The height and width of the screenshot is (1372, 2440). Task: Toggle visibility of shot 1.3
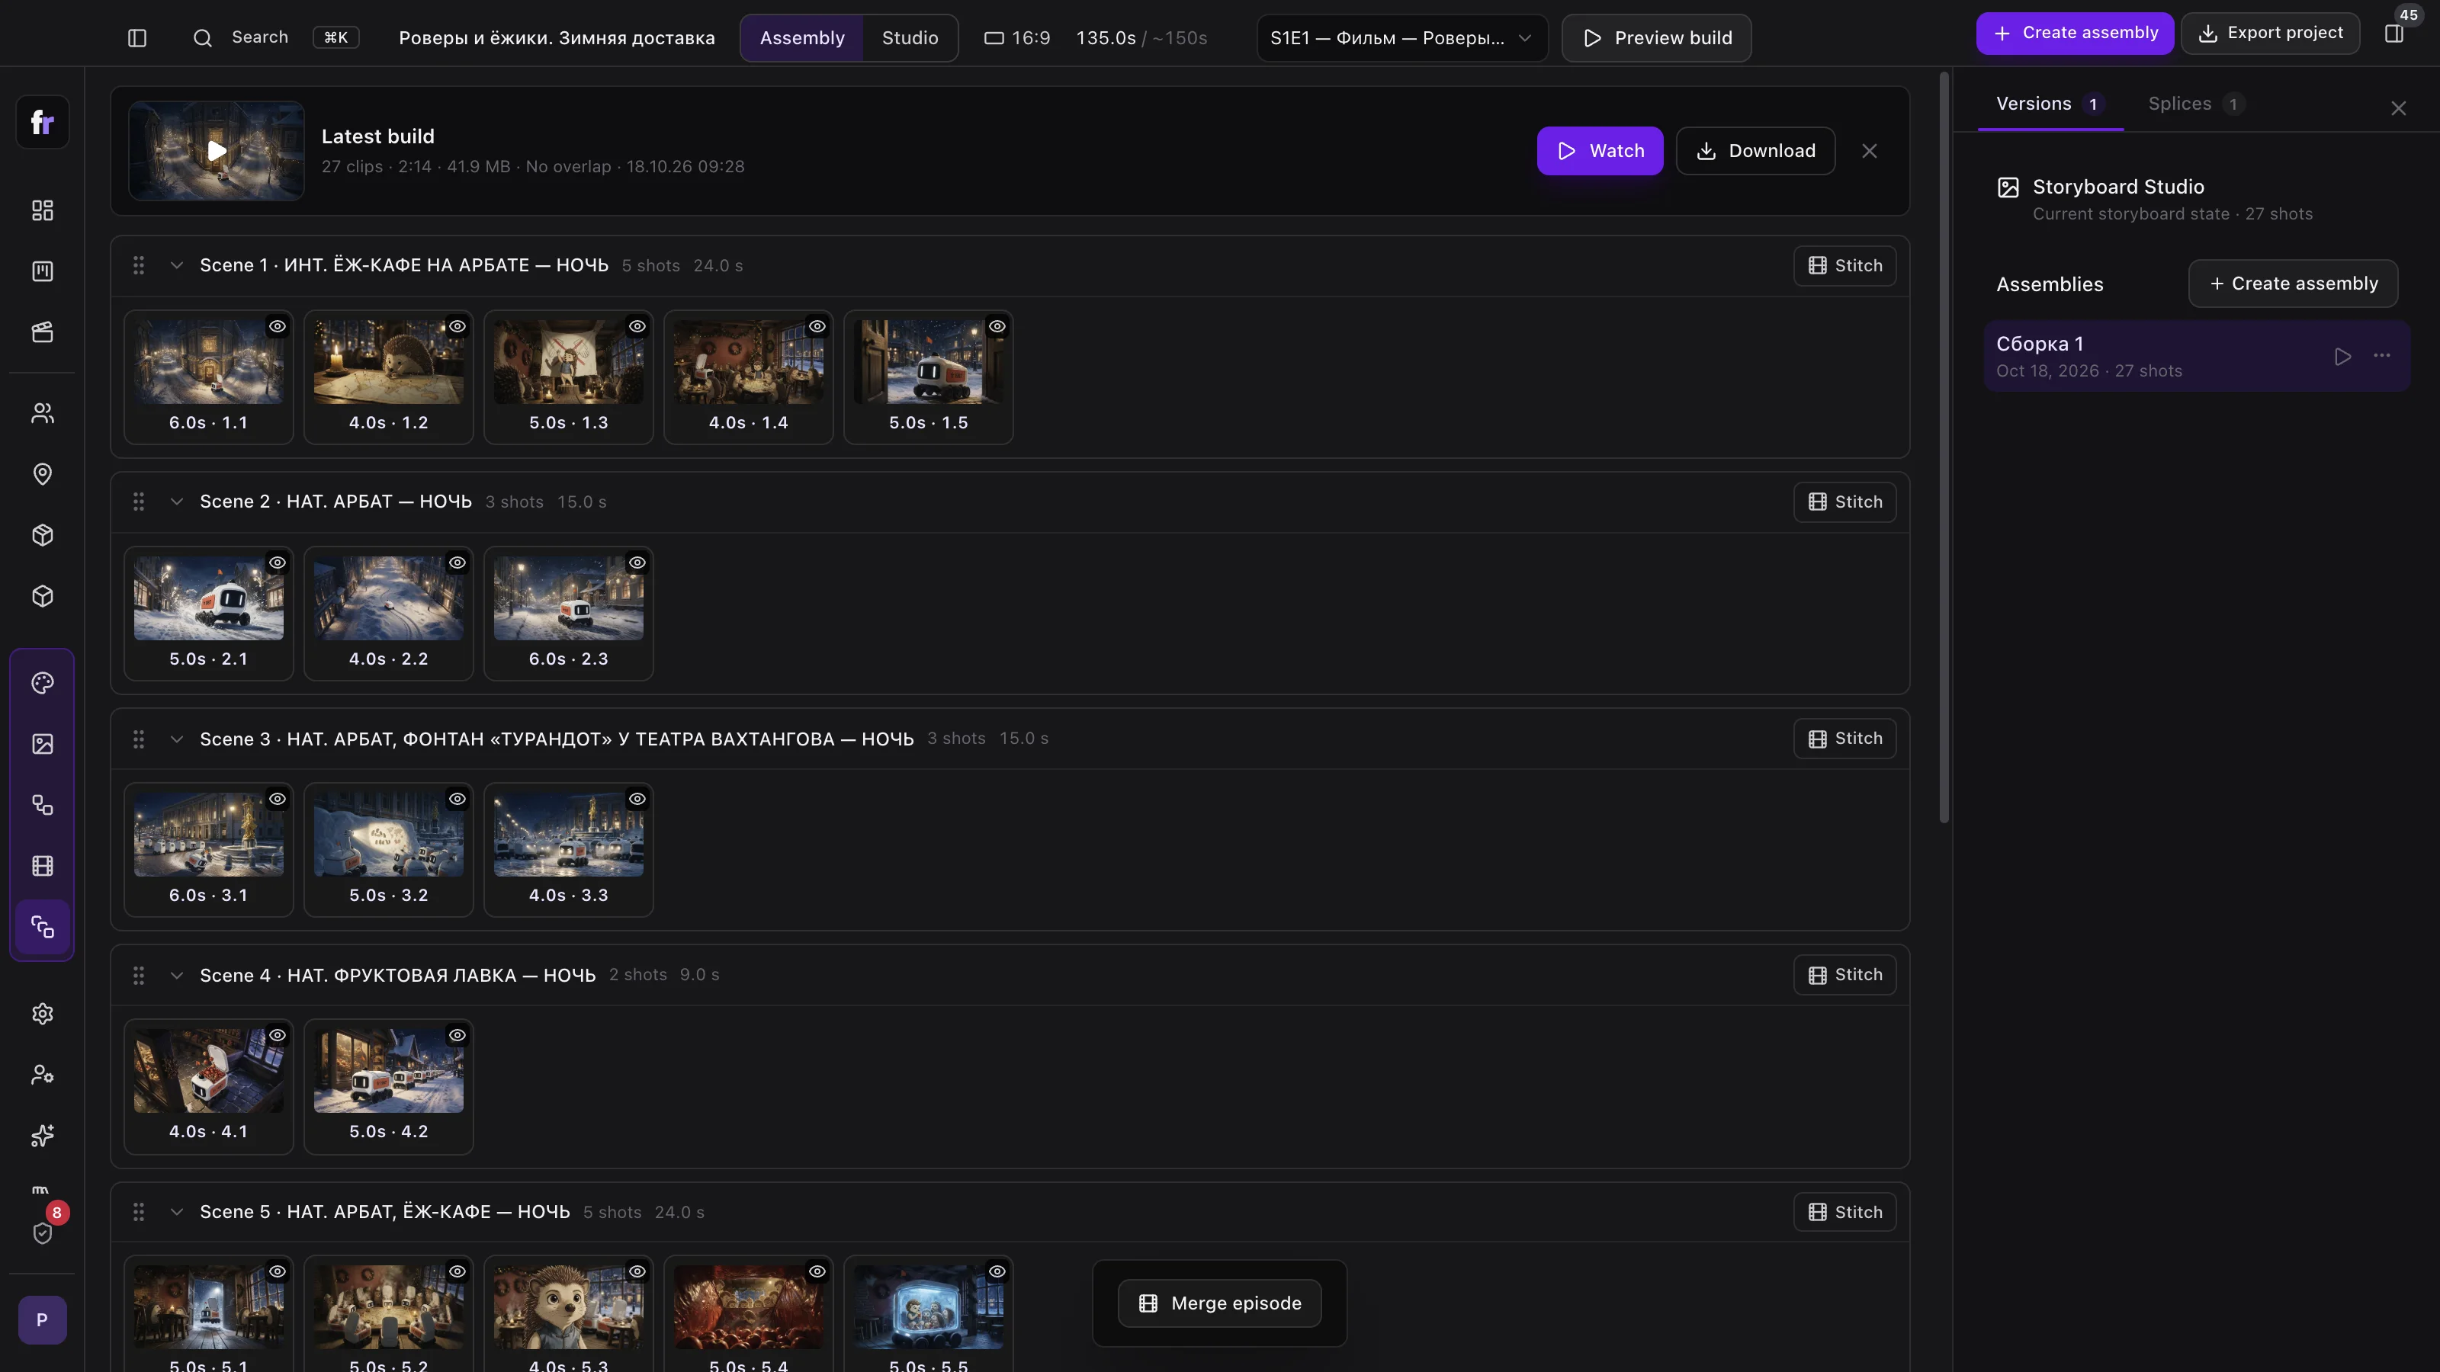(x=637, y=327)
